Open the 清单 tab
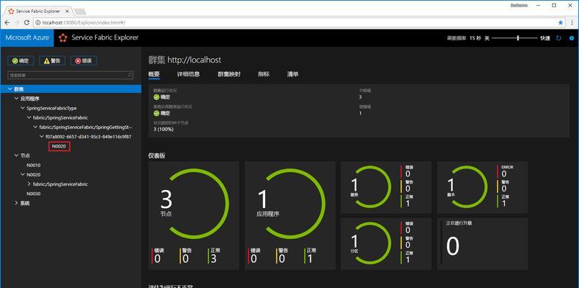The image size is (579, 288). pos(293,74)
